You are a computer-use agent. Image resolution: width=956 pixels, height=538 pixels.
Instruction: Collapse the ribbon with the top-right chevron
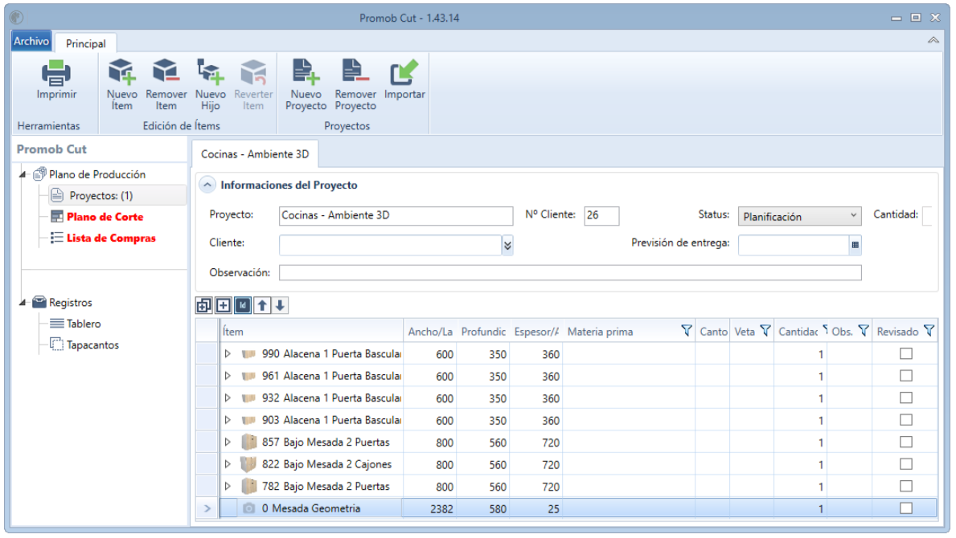coord(933,40)
